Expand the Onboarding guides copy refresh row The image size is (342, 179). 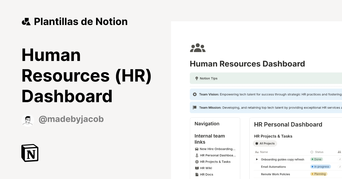pos(257,159)
